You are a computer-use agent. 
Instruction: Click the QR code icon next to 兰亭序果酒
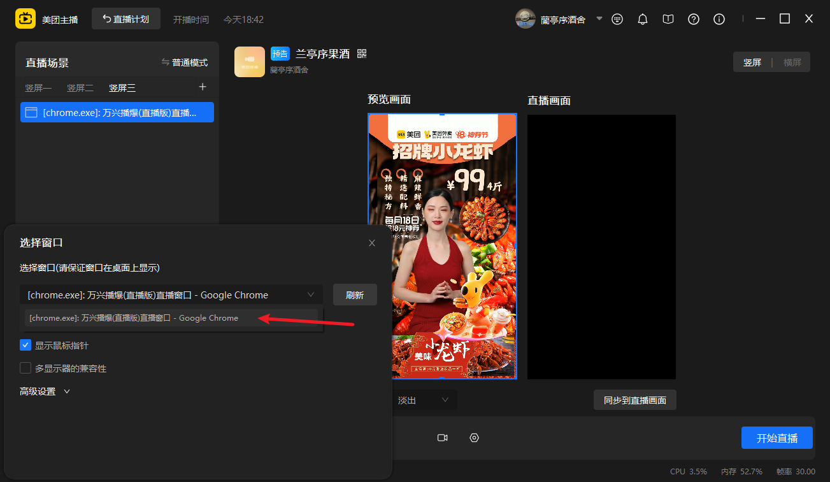point(362,54)
